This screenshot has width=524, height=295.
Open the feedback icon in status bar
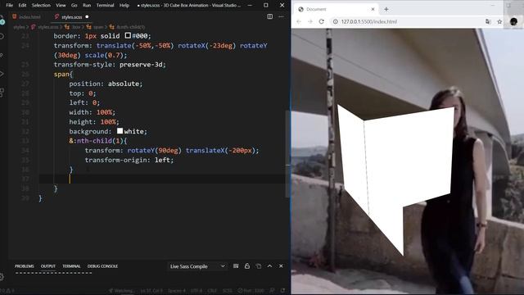pyautogui.click(x=273, y=291)
